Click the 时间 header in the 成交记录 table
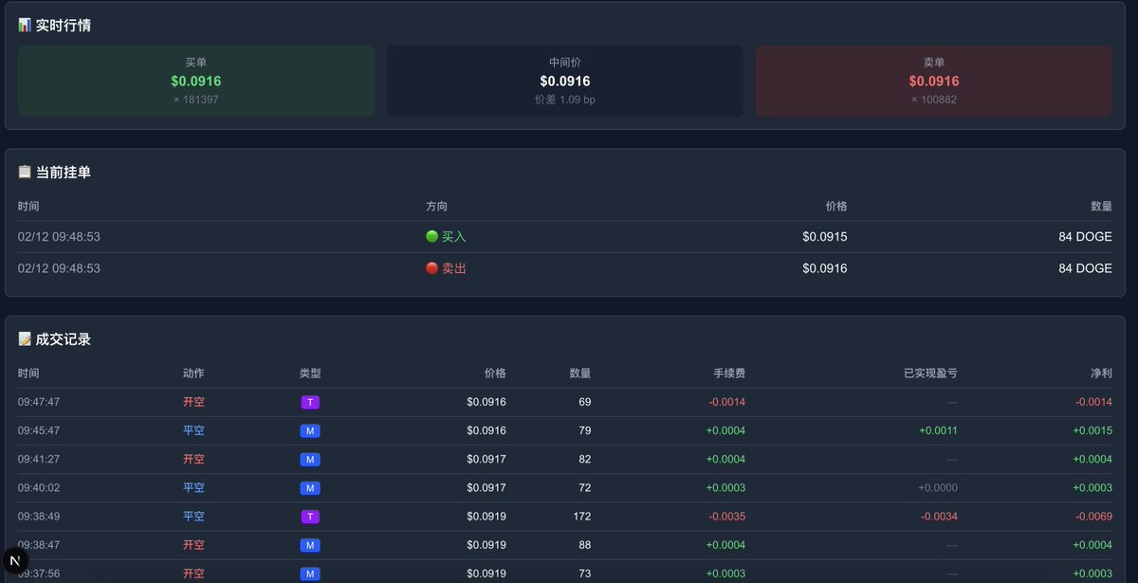 pyautogui.click(x=28, y=373)
